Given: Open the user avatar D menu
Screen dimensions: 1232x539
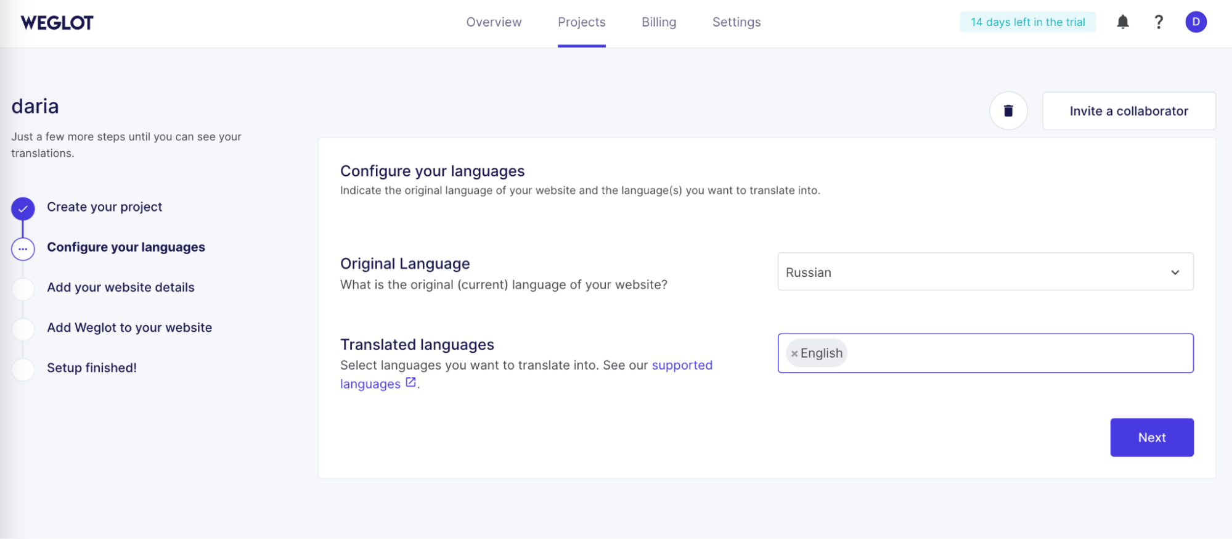Looking at the screenshot, I should click(x=1196, y=22).
